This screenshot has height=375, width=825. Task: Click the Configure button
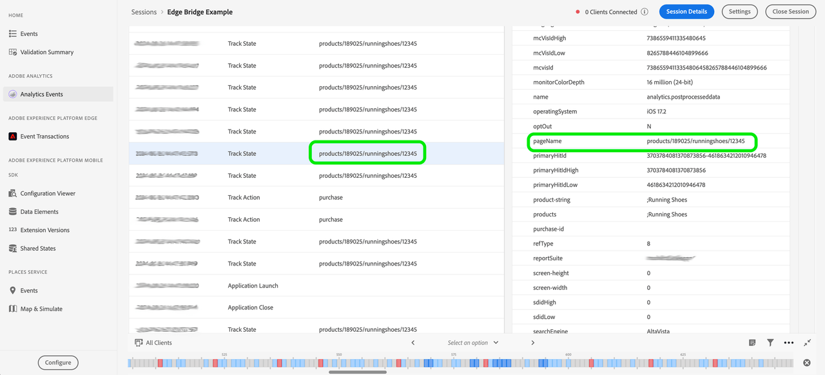pos(58,363)
